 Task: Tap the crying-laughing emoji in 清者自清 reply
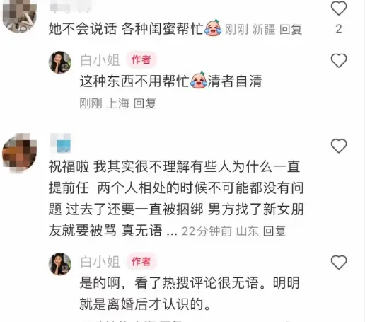(x=199, y=80)
